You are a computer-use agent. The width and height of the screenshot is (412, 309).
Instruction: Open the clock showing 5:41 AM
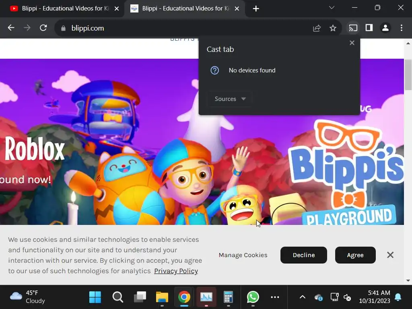coord(375,297)
